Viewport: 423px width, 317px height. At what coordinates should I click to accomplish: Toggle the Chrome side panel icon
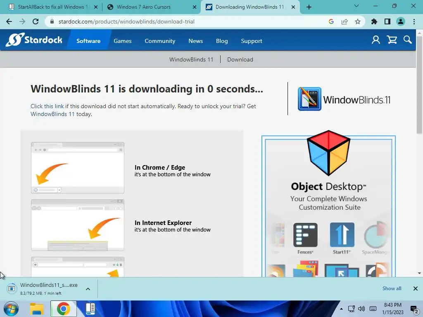387,21
